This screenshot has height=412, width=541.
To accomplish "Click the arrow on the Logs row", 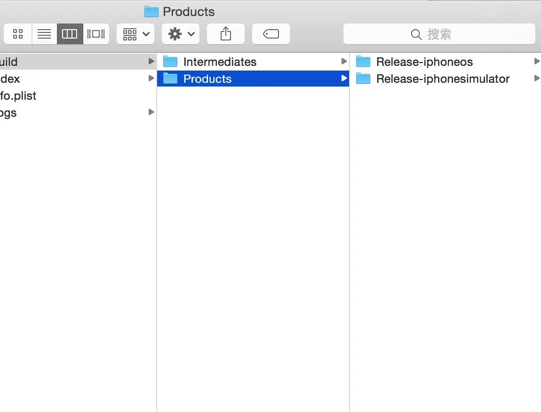I will pyautogui.click(x=151, y=112).
